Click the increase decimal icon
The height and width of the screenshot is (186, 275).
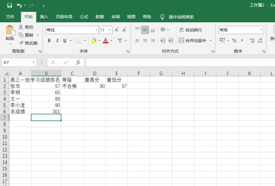point(252,41)
